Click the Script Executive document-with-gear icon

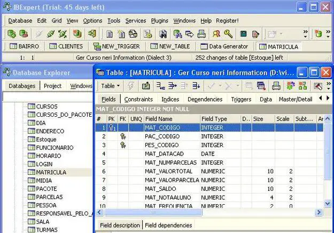coord(148,34)
